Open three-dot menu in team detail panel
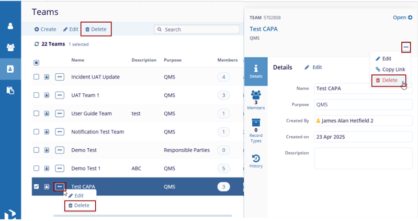This screenshot has height=221, width=418. click(x=406, y=48)
